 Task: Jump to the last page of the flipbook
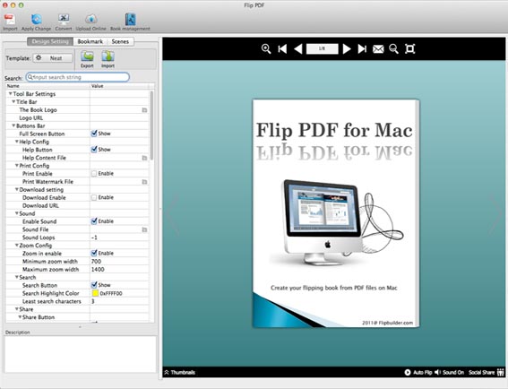click(x=362, y=49)
